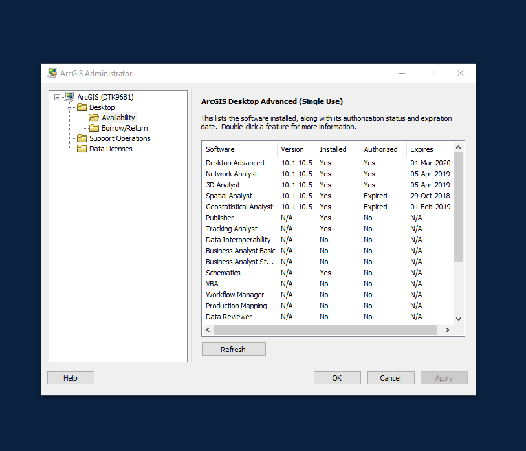526x451 pixels.
Task: Click the 01-Feb-2019 expiry date
Action: 430,207
